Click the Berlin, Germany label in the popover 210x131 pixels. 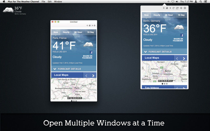coord(152,21)
